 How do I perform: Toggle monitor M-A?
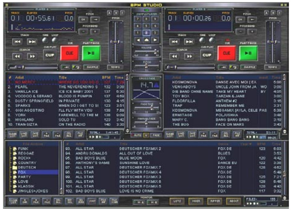[139, 203]
